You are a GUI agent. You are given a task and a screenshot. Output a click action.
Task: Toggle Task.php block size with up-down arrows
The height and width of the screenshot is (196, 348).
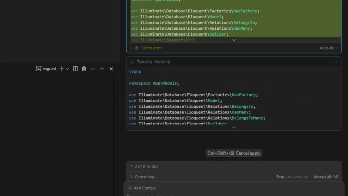click(x=336, y=62)
